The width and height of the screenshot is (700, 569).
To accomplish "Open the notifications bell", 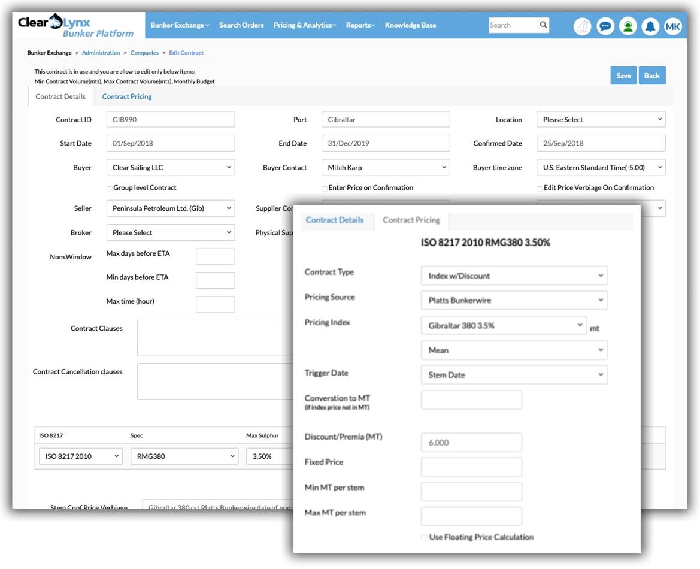I will pyautogui.click(x=650, y=27).
